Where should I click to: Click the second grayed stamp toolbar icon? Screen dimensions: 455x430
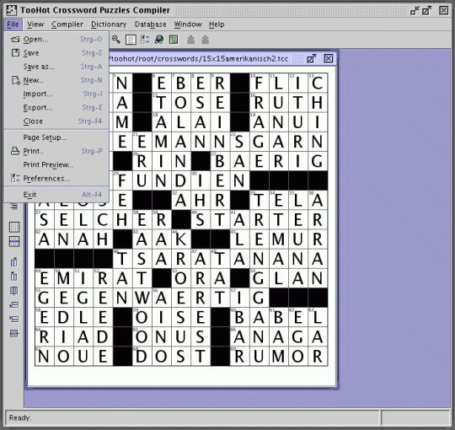[205, 40]
